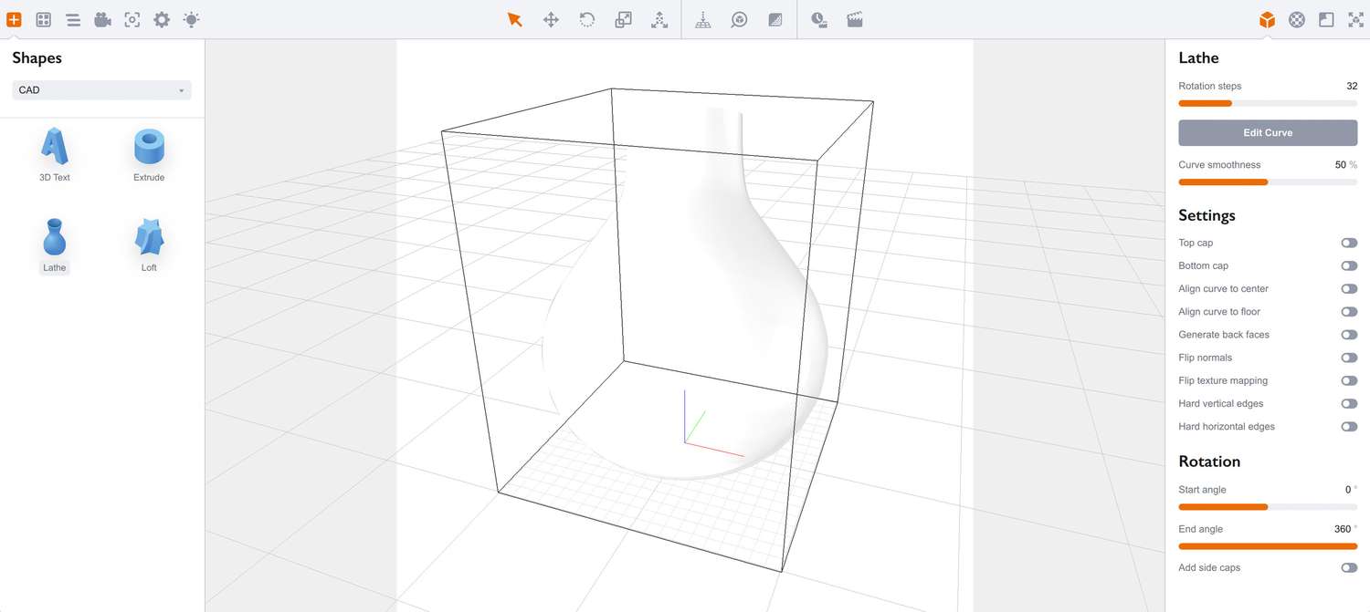The image size is (1370, 612).
Task: Open the CAD shapes category dropdown
Action: (101, 90)
